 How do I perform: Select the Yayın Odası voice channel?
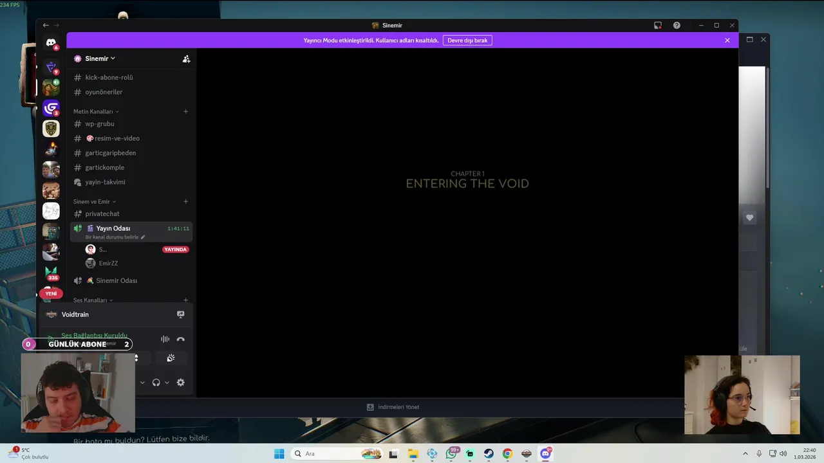coord(131,232)
